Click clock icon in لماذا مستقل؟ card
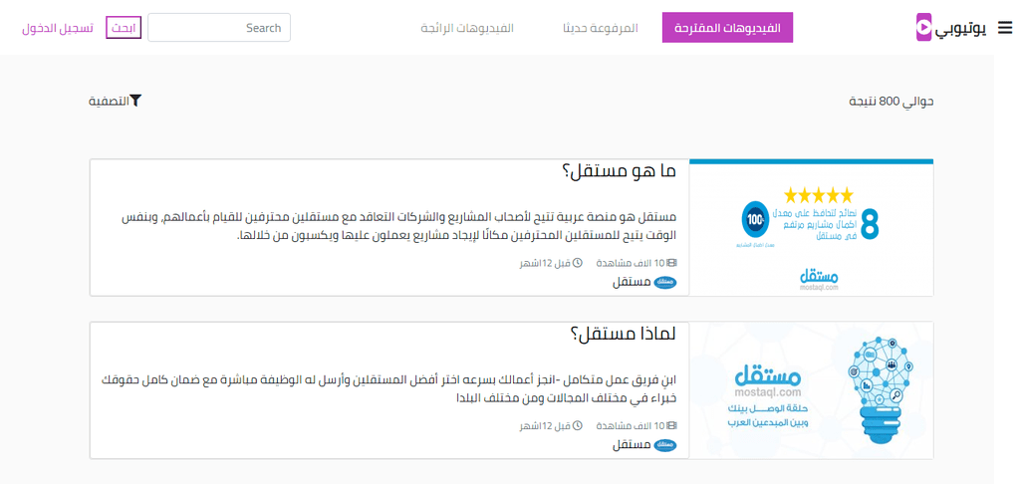 pos(577,425)
